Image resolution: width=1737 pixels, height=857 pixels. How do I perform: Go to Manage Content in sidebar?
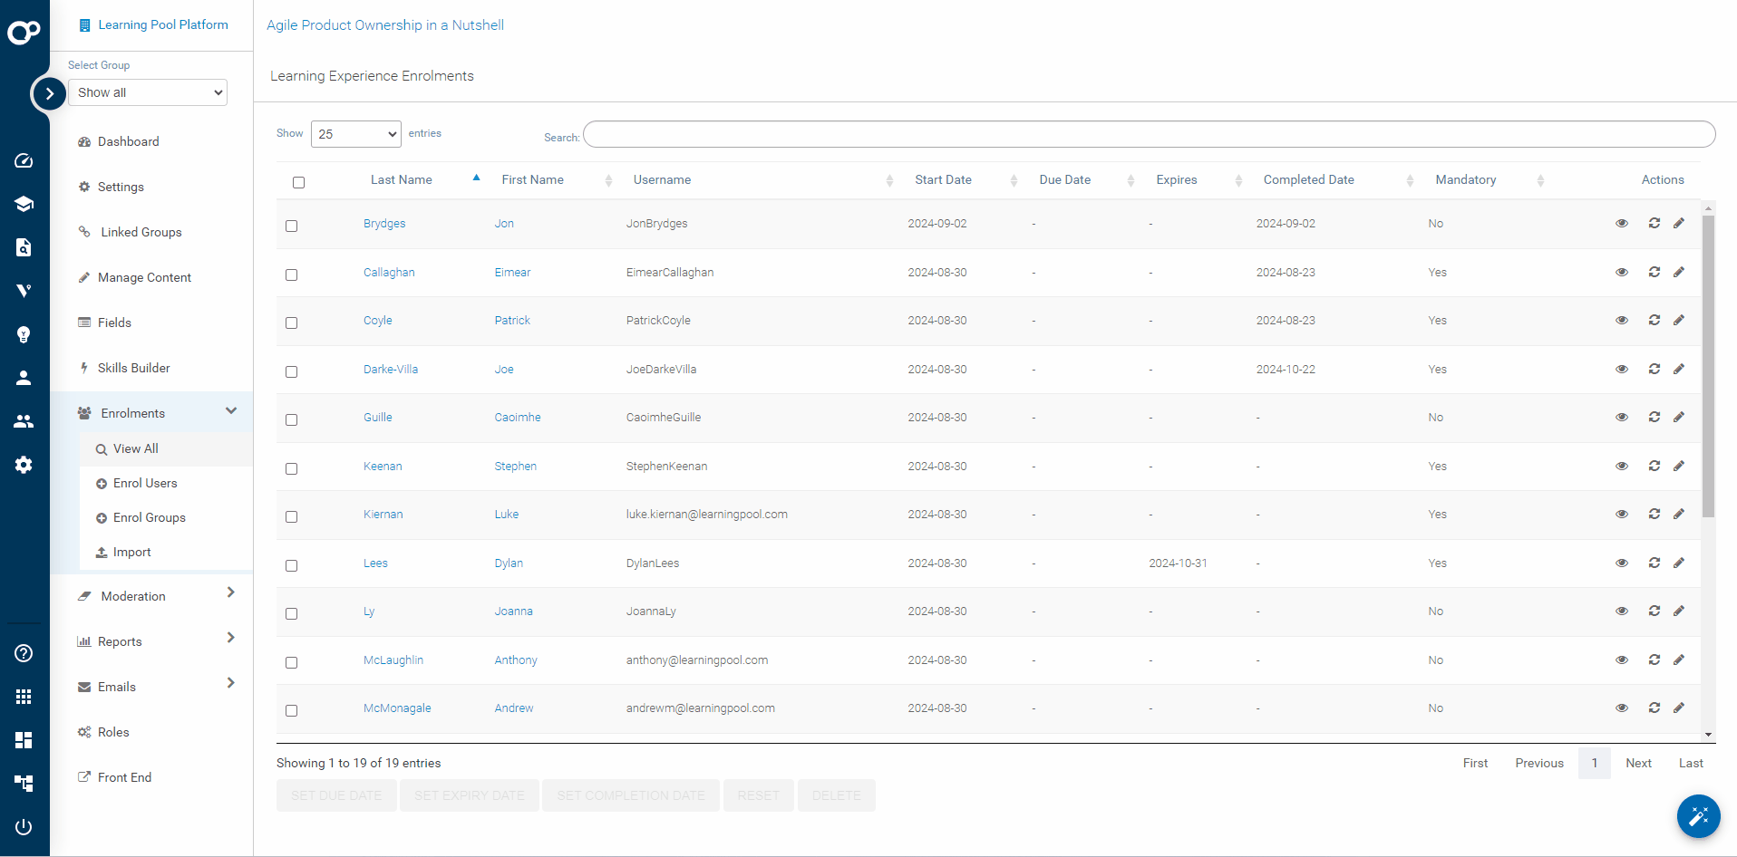[144, 277]
